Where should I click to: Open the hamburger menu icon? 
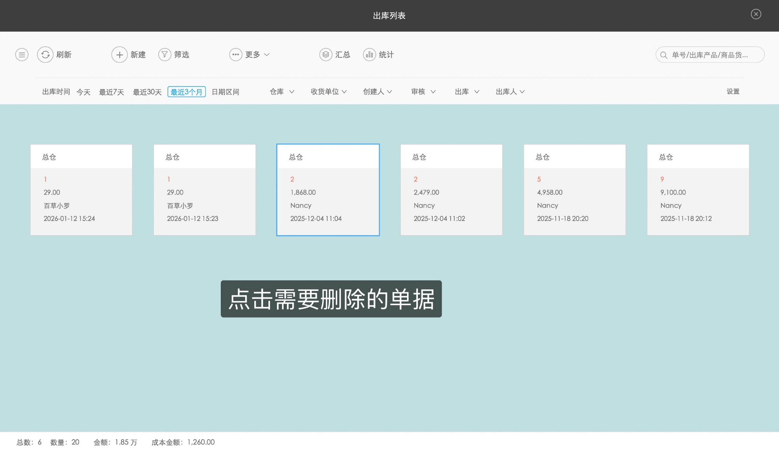click(21, 55)
